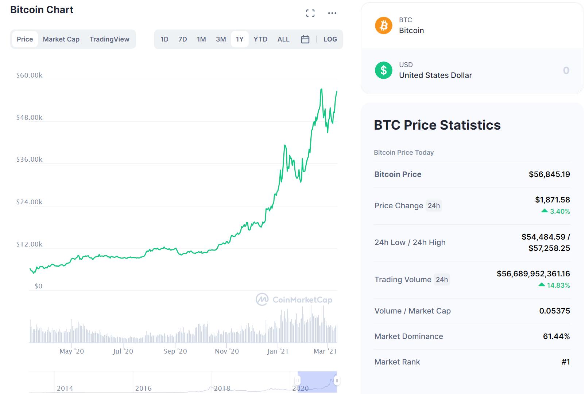Toggle logarithmic scale with LOG
The width and height of the screenshot is (585, 394).
[330, 39]
